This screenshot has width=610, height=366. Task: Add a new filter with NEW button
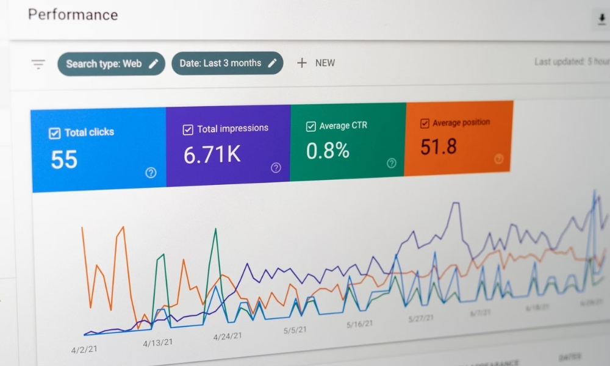click(316, 63)
